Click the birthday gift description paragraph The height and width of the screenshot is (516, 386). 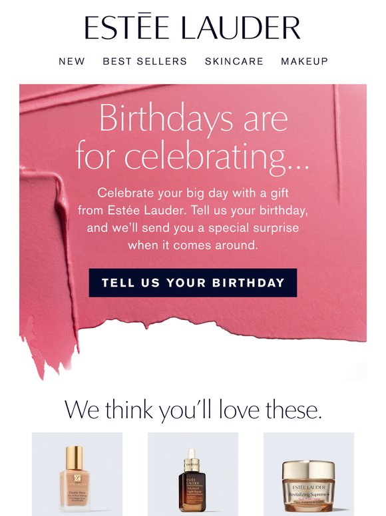[x=193, y=219]
